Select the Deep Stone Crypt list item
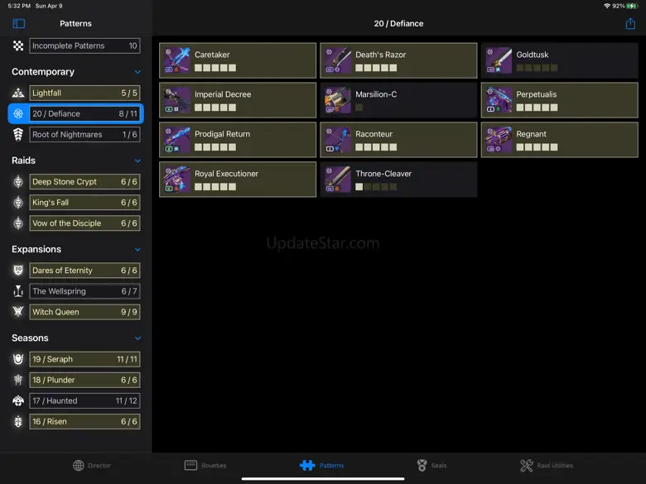Viewport: 646px width, 484px height. click(84, 182)
